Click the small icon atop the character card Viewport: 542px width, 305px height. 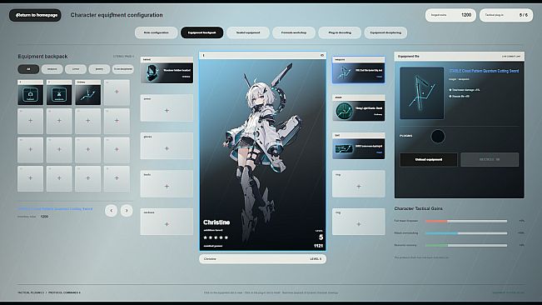(322, 55)
